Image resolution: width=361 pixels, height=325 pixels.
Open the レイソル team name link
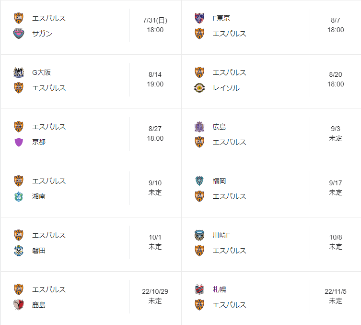(226, 88)
